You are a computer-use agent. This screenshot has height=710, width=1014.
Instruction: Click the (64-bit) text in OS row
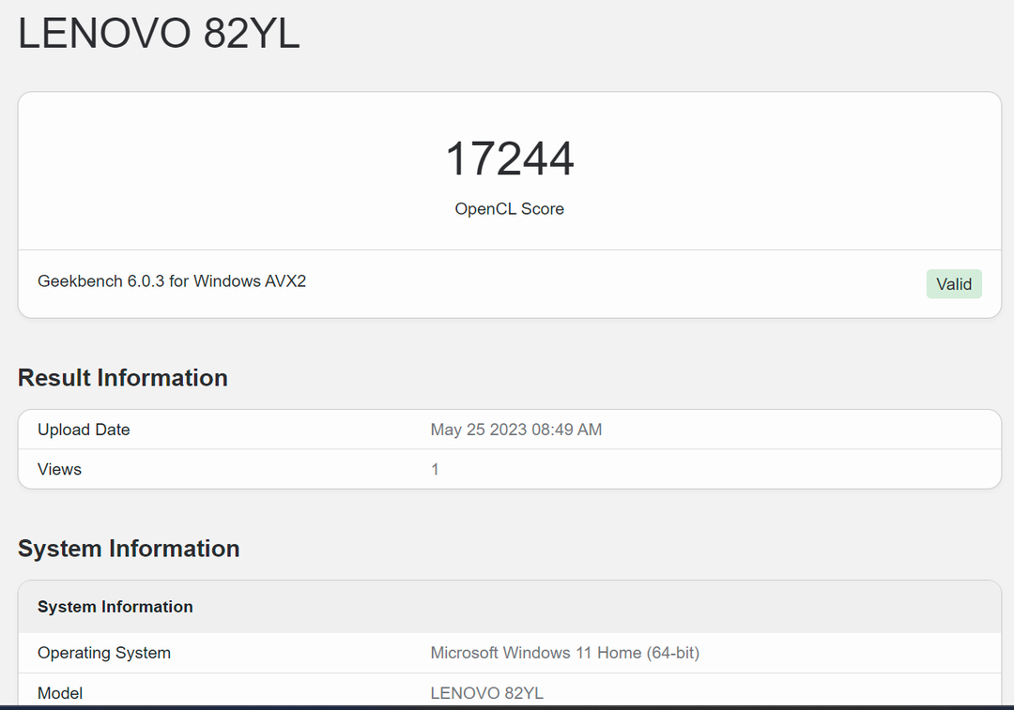(x=672, y=653)
